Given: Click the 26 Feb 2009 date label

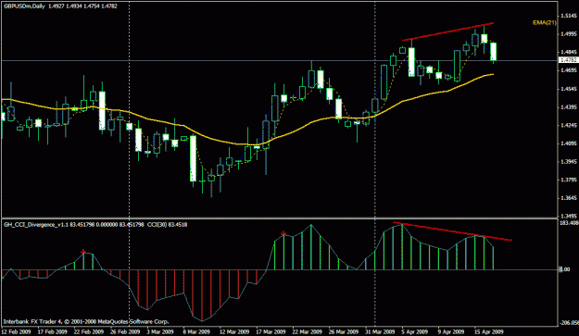Looking at the screenshot, I should [x=125, y=331].
